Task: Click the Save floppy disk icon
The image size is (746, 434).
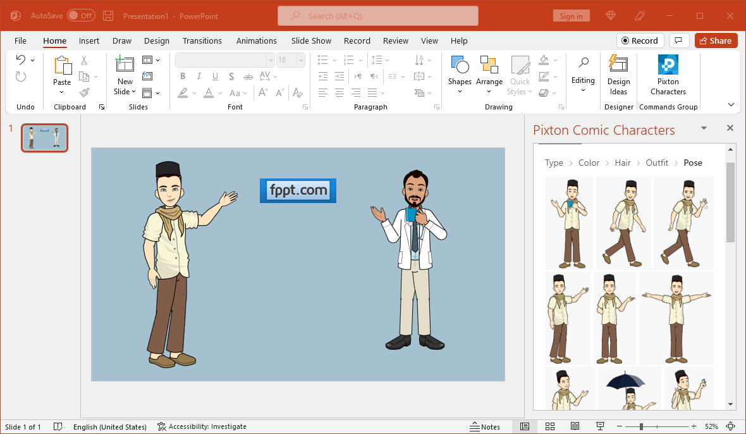Action: [109, 16]
